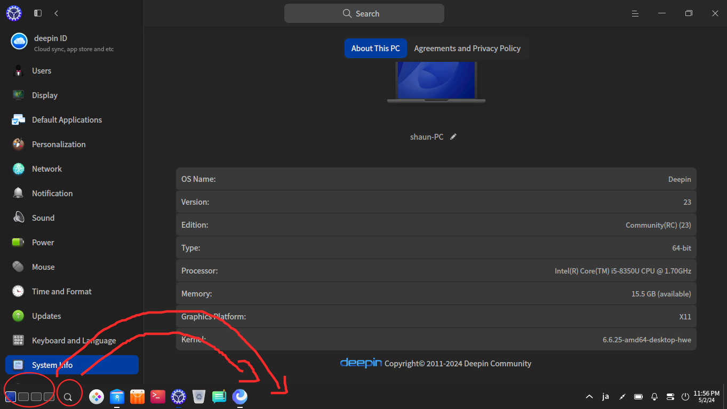Switch to the highlighted blue workspace thumbnail
This screenshot has height=409, width=727.
(11, 397)
